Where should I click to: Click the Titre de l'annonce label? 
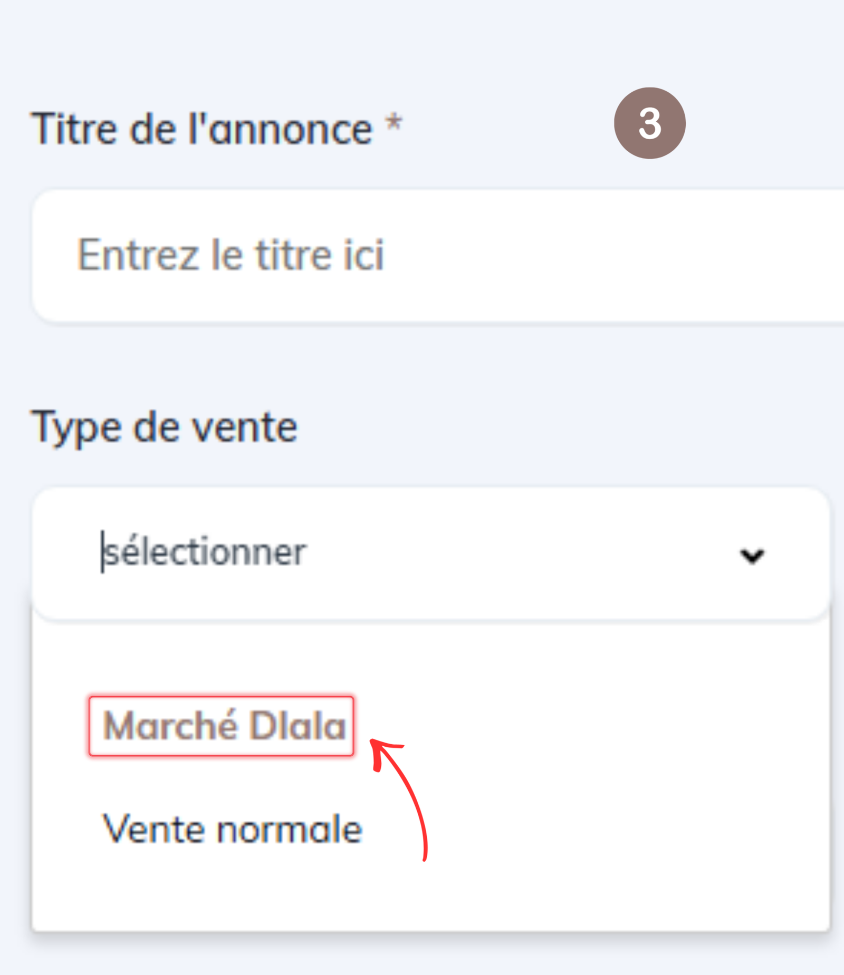[202, 129]
